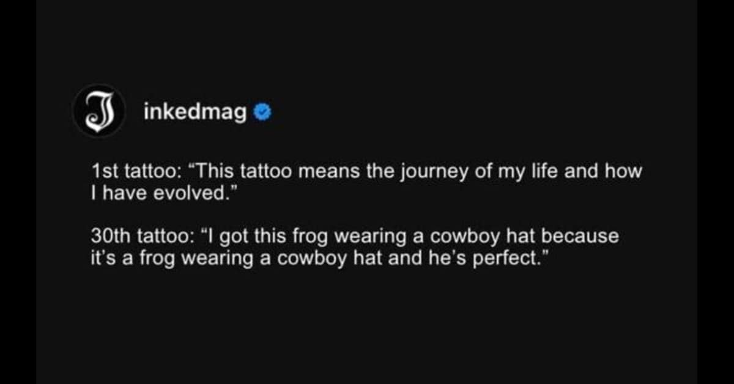
Task: Open the inkedmag username profile link
Action: click(x=195, y=111)
